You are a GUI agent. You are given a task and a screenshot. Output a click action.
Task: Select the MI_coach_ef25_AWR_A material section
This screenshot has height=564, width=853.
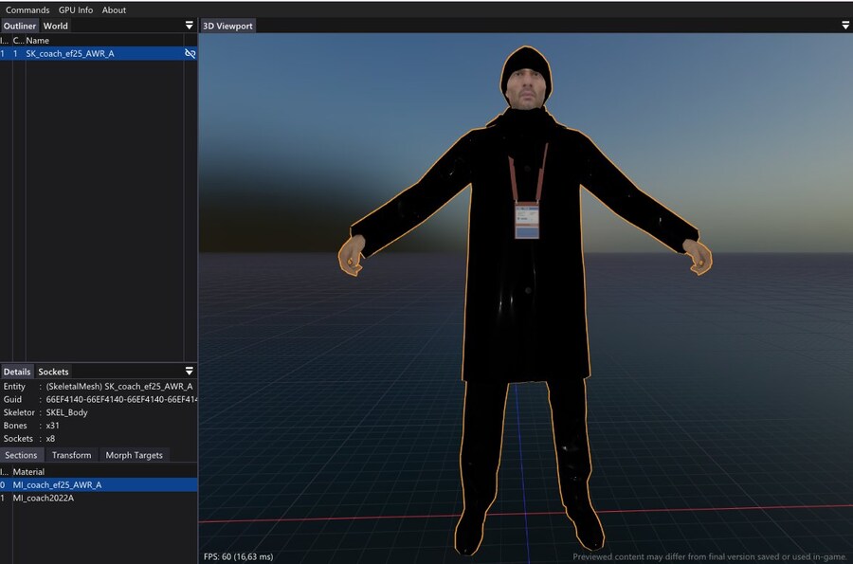(x=57, y=484)
